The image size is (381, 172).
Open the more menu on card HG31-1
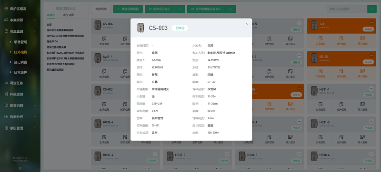click(x=371, y=88)
